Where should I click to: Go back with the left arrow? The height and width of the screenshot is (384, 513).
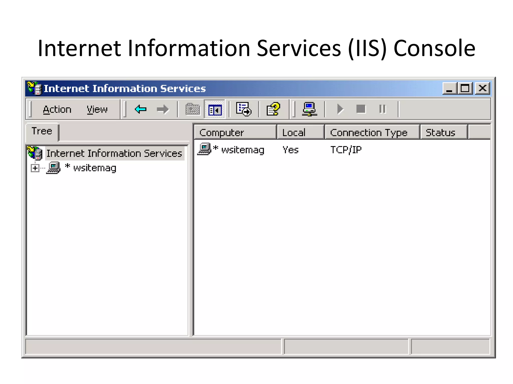[x=141, y=109]
